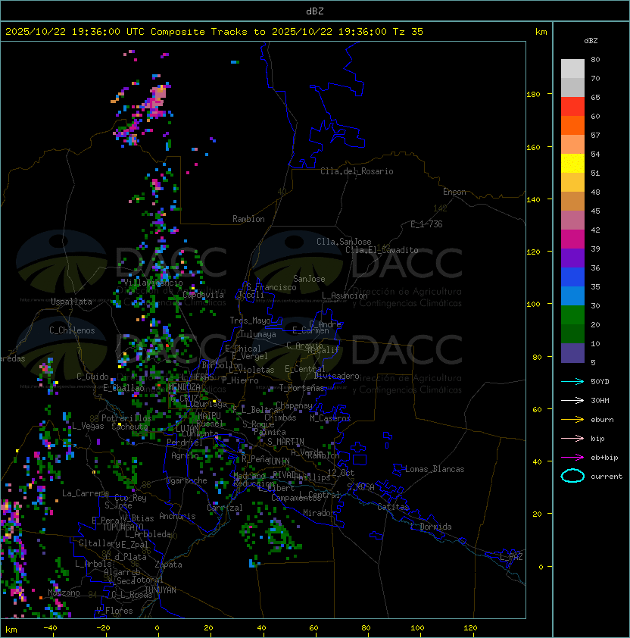Click the Lomas_Blancas map label
This screenshot has height=638, width=630.
(435, 469)
